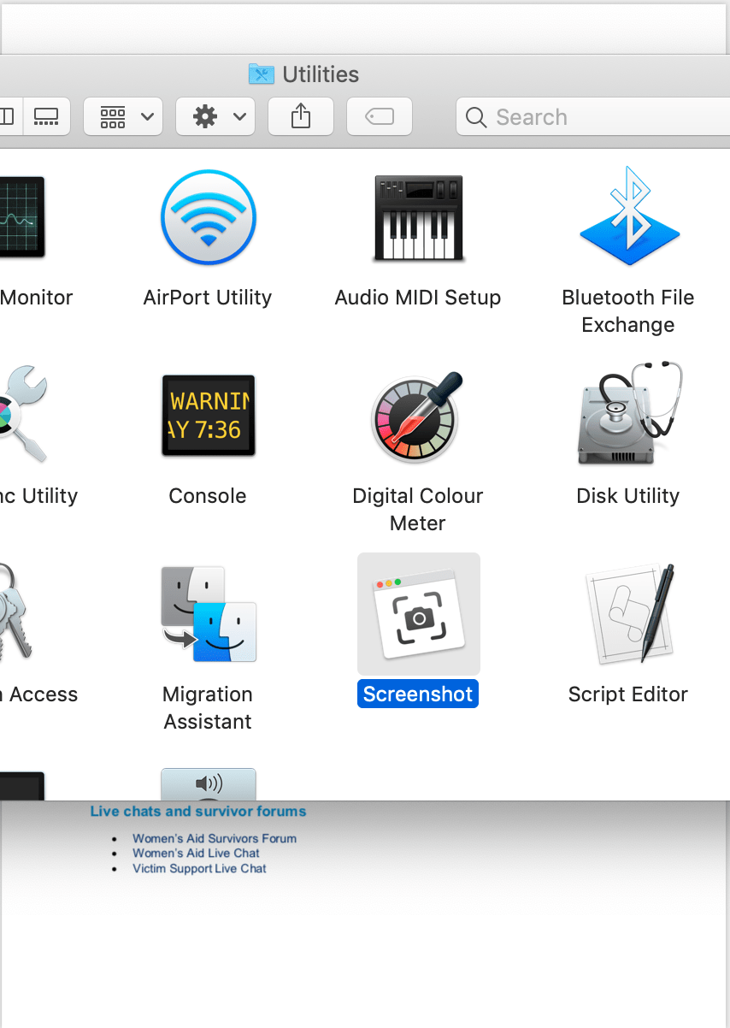Select the Bluetooth File Exchange icon
This screenshot has width=730, height=1028.
628,216
